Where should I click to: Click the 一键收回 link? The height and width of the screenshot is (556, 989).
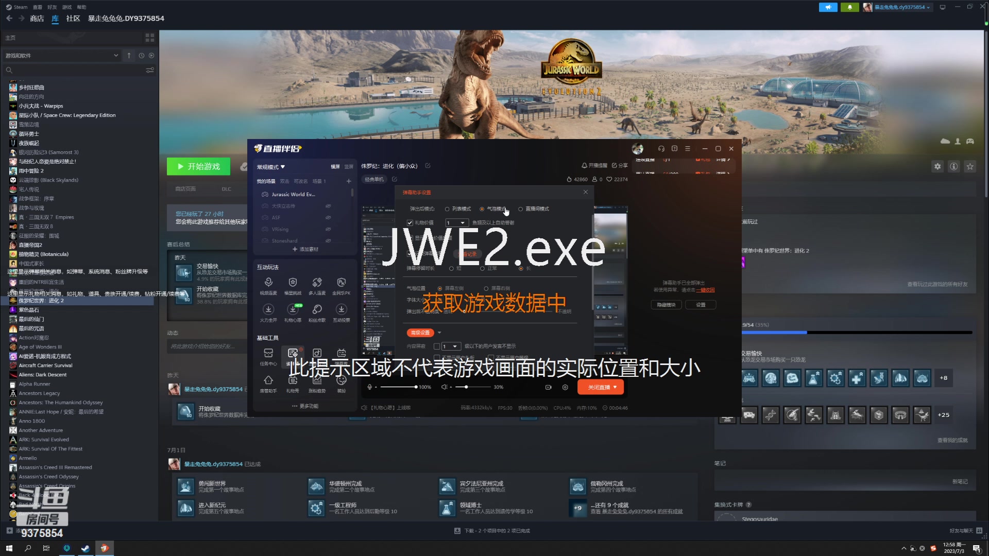click(x=705, y=290)
